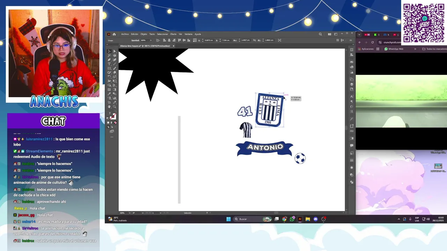Open WhatsApp Web bookmark in browser
Screen dimensions: 447x251
394,49
